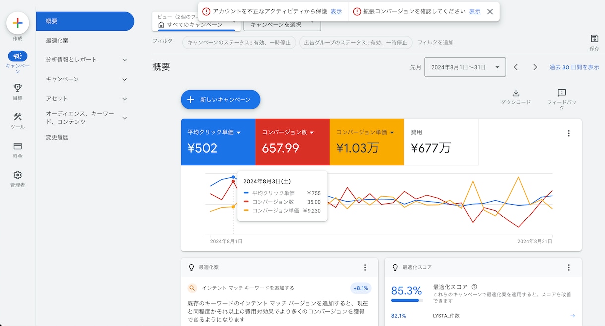Click the lightbulb icon in 最適化案 header
This screenshot has width=605, height=326.
(191, 267)
